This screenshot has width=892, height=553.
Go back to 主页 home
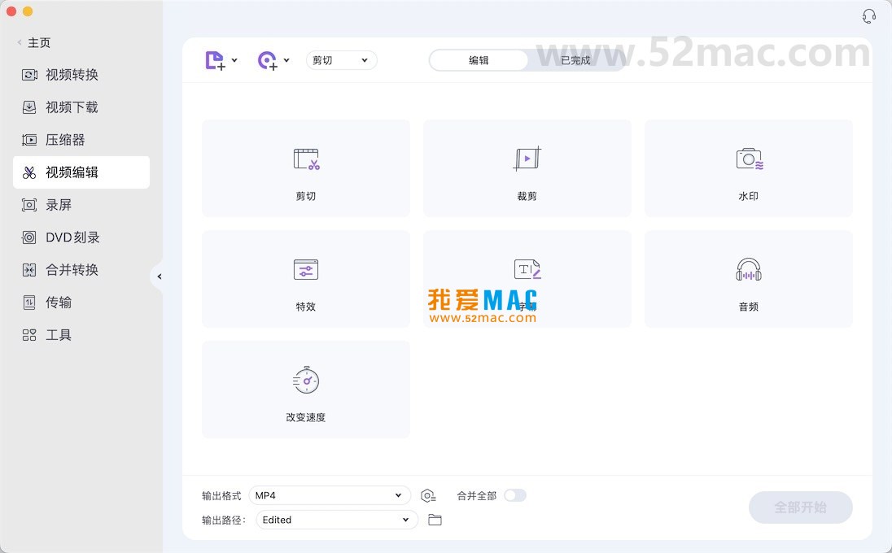tap(34, 42)
